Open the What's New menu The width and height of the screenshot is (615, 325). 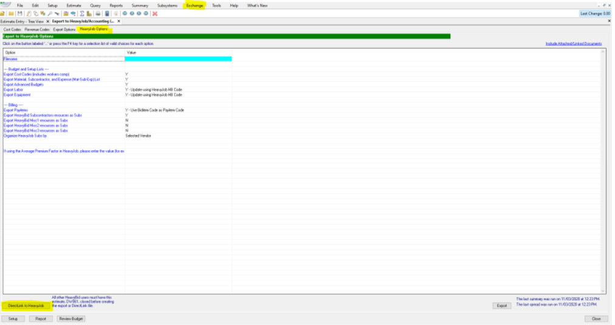(257, 5)
